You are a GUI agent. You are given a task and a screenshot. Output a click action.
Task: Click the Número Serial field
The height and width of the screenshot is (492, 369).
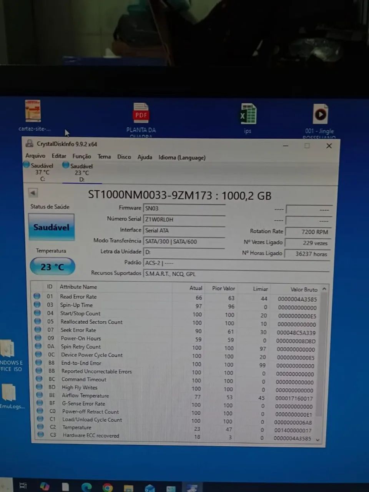click(184, 219)
